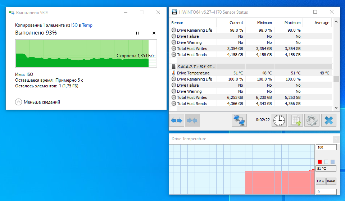The image size is (345, 201).
Task: Select the S.M.A.R.T.: IRX-SS... drive group
Action: [x=251, y=67]
